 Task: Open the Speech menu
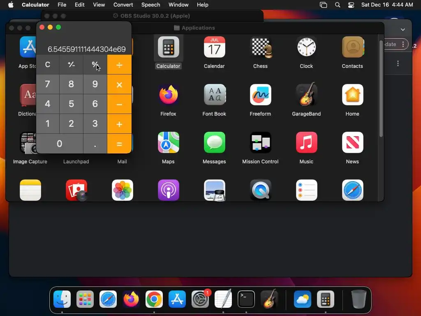click(x=150, y=5)
